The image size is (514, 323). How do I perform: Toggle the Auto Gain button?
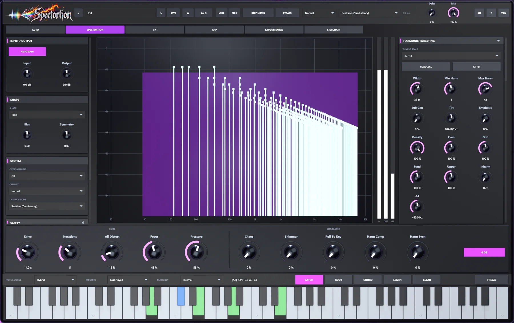point(27,51)
